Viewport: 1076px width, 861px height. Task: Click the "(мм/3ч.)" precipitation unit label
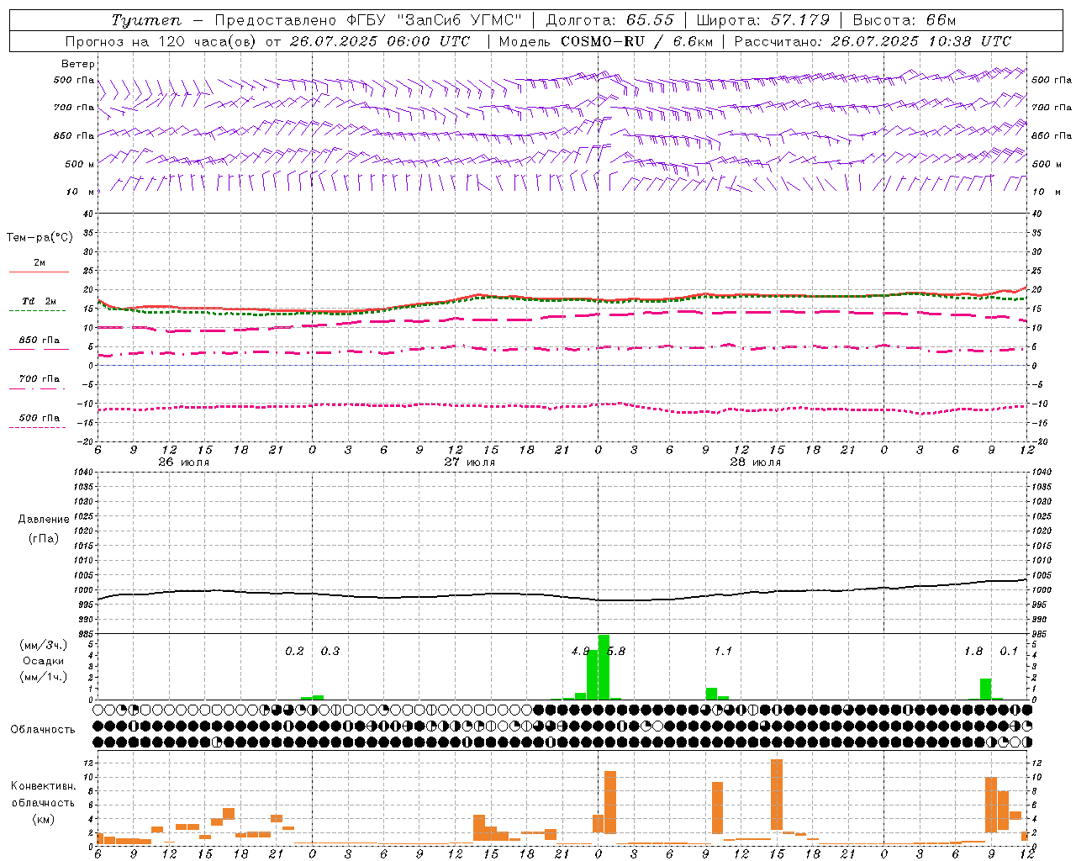point(44,645)
